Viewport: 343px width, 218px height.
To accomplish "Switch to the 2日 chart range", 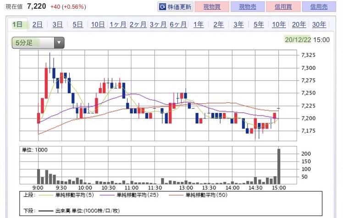I will point(38,24).
